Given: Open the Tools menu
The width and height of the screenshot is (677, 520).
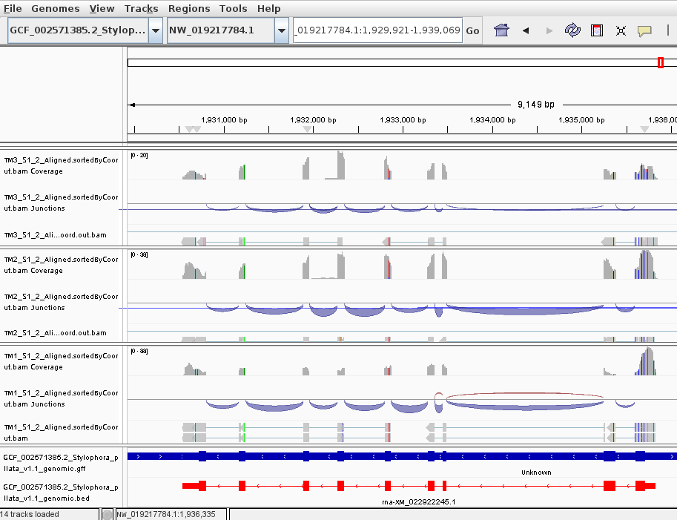Looking at the screenshot, I should tap(233, 9).
